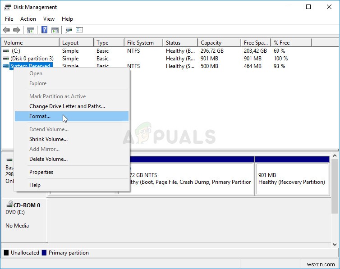The width and height of the screenshot is (340, 269).
Task: Sort by the Volume column header
Action: point(30,43)
